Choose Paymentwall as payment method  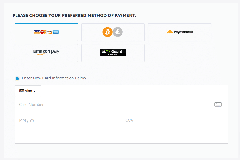pyautogui.click(x=179, y=32)
